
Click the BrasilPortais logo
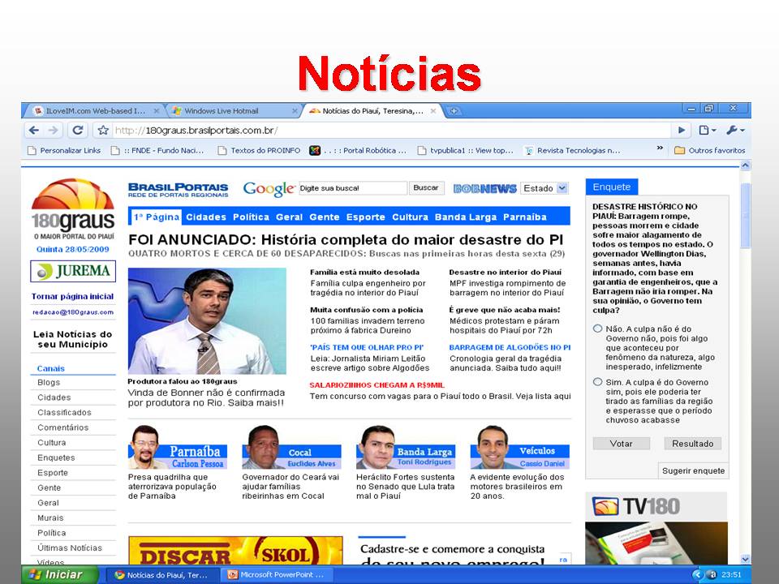[x=178, y=190]
